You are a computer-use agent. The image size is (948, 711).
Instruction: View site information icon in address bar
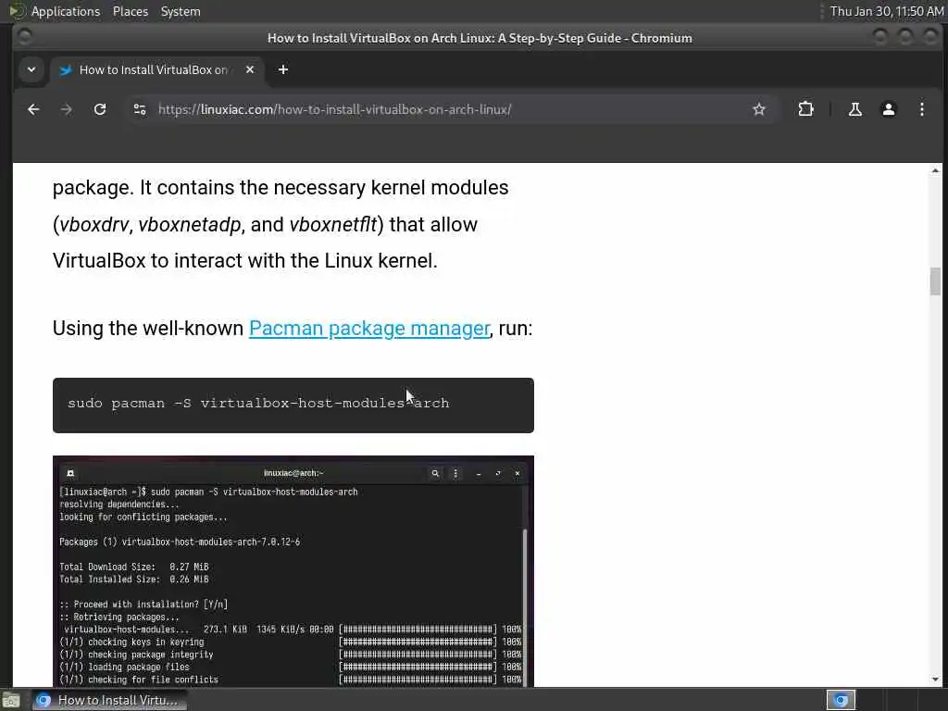pos(140,109)
